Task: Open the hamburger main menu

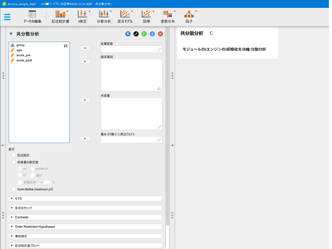Action: [7, 17]
